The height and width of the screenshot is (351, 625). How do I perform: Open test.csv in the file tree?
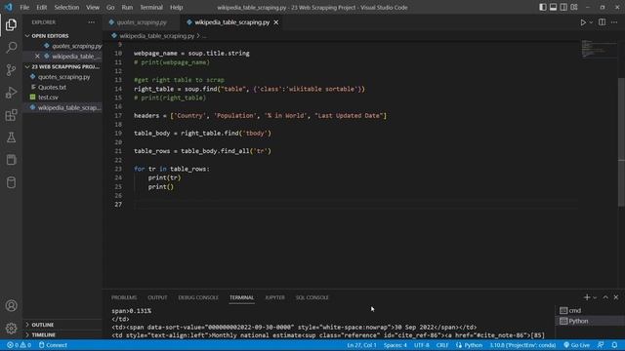pos(62,97)
